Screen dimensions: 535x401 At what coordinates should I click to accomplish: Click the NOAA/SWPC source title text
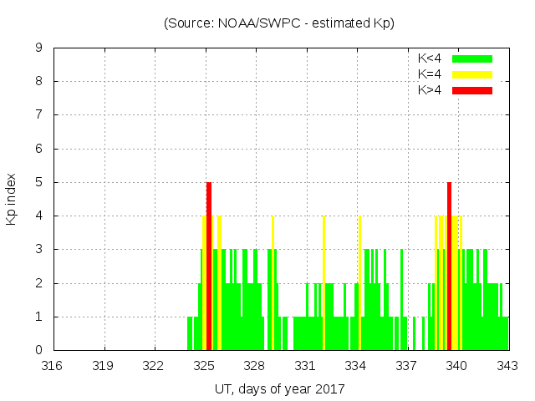point(279,23)
